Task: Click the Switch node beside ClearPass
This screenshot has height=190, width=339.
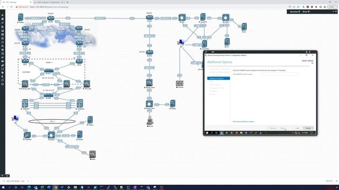Action: coord(51,135)
